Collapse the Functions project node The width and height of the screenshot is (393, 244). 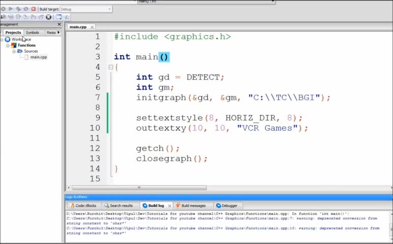(8, 46)
